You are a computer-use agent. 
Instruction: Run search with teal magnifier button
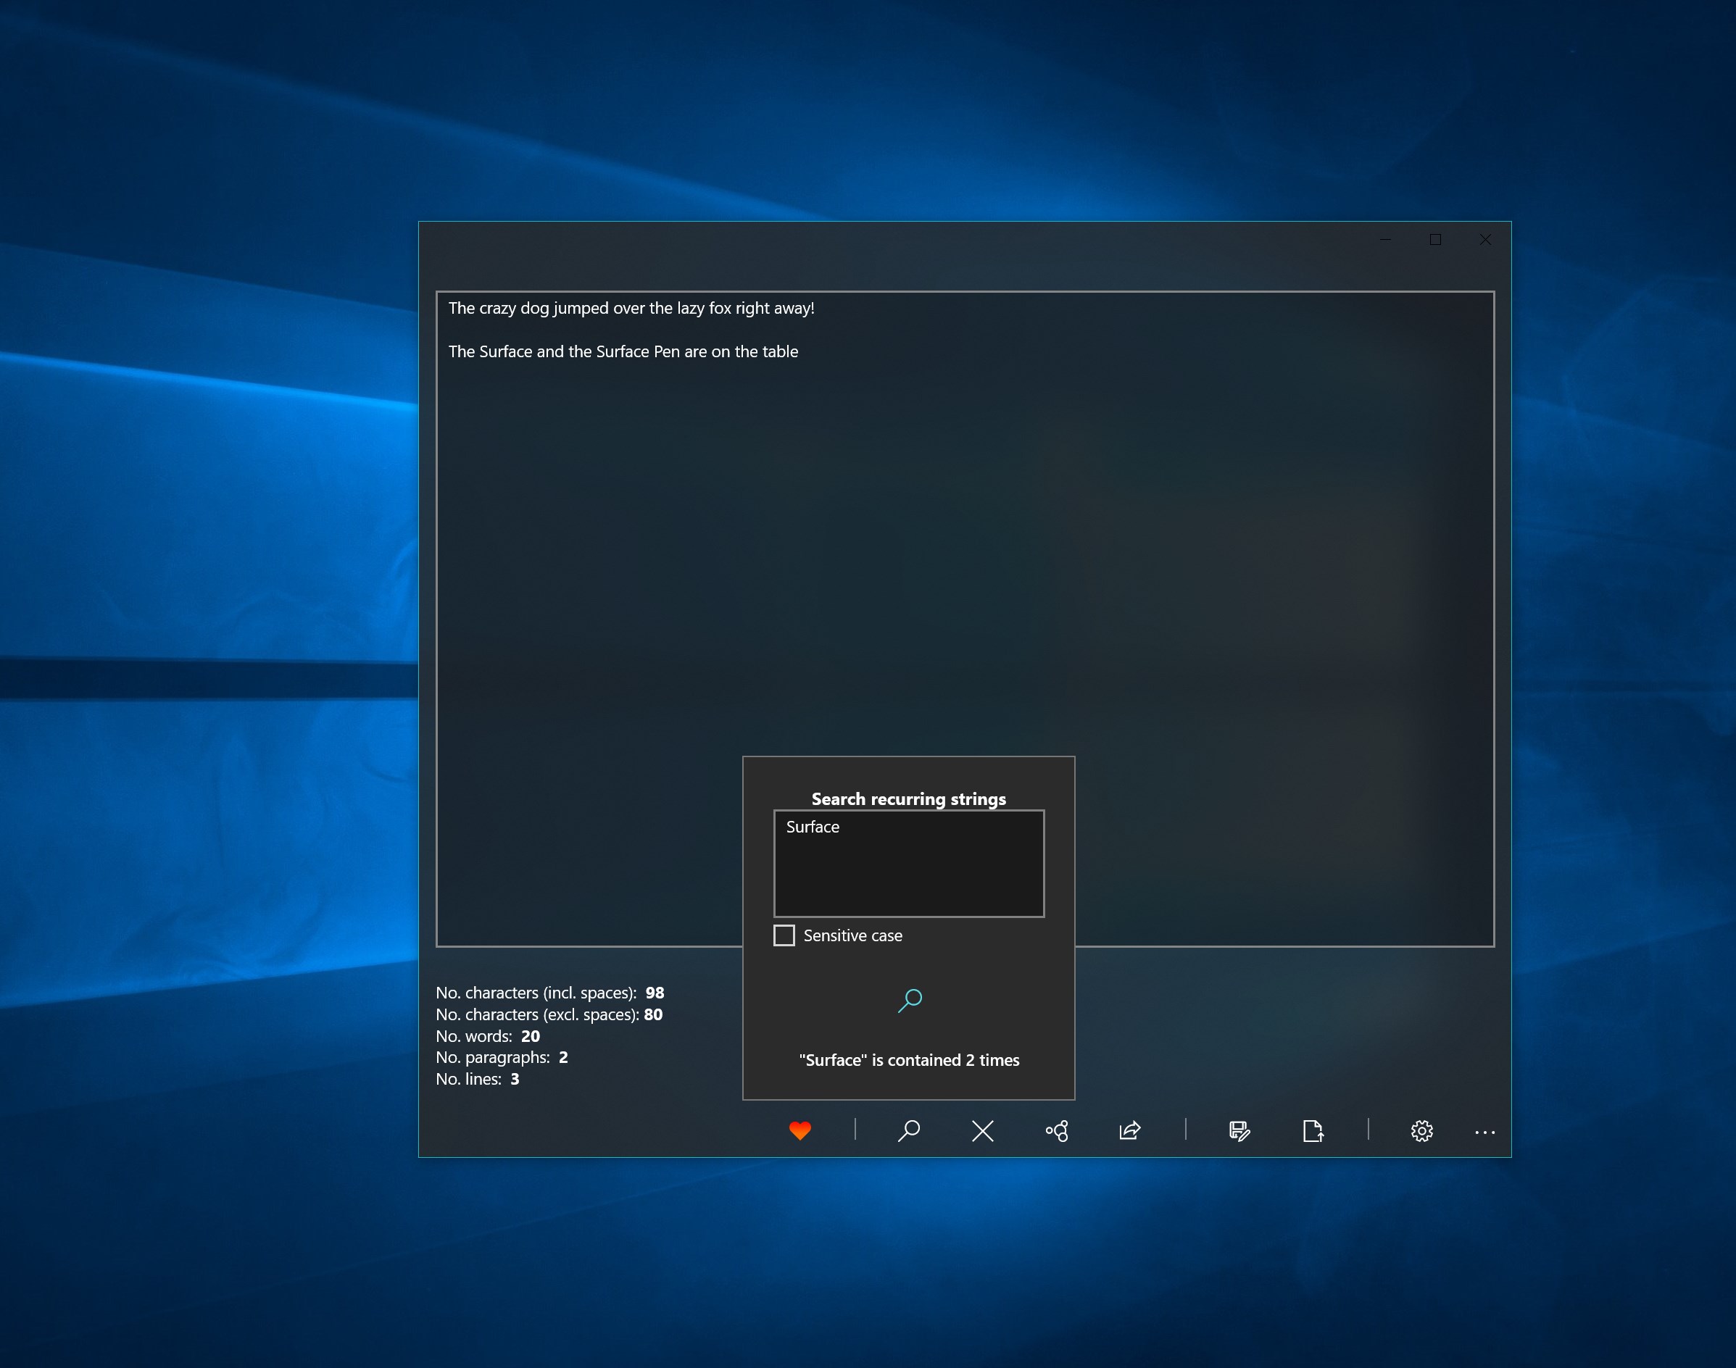[x=909, y=1001]
